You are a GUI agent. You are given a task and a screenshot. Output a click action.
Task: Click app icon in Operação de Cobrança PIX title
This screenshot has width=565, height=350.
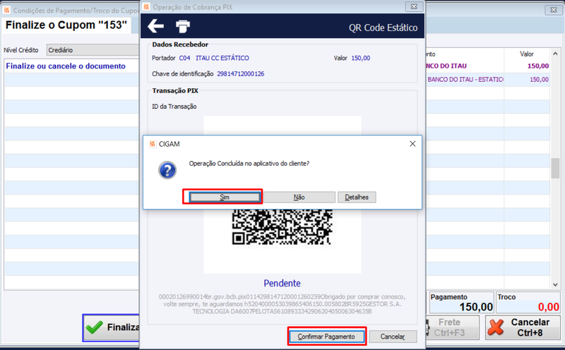tap(146, 7)
